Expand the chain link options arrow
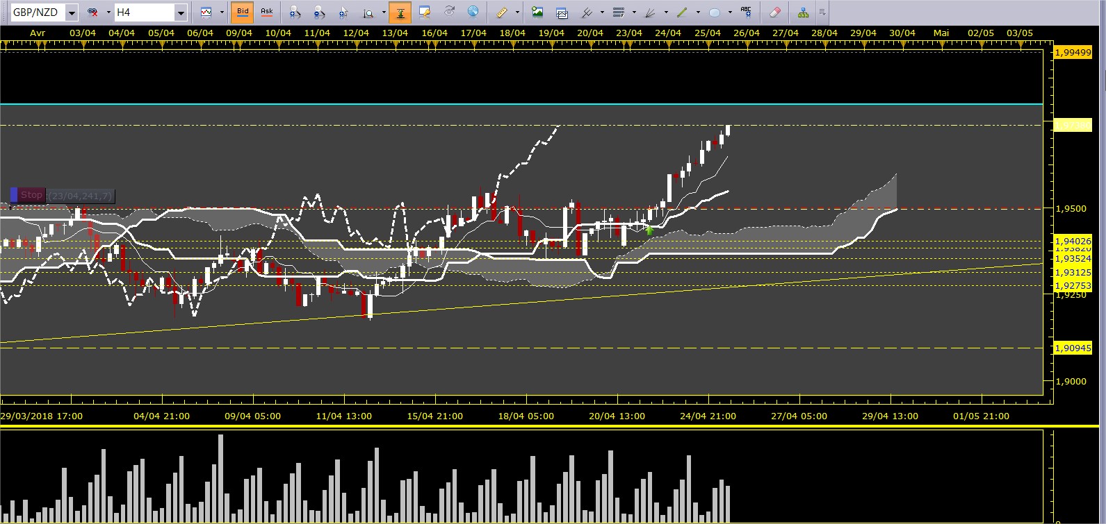 click(108, 12)
